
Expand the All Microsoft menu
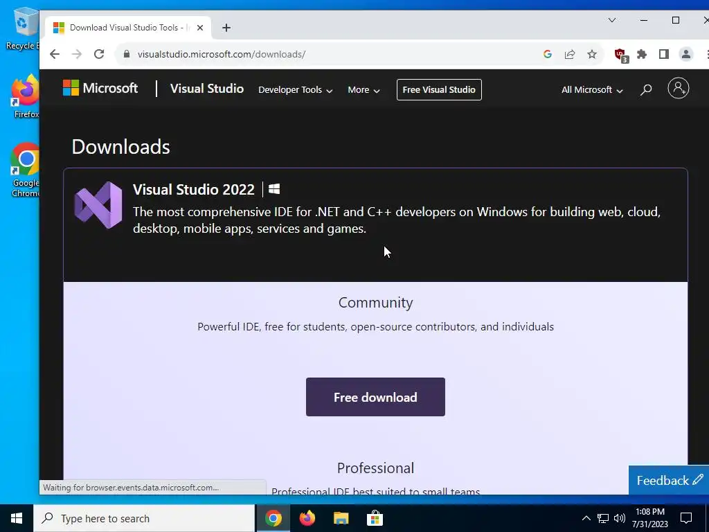592,89
